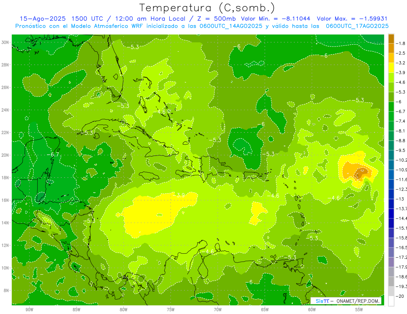Click the "-2.5" colorbar label
Image resolution: width=407 pixels, height=314 pixels.
[x=401, y=53]
